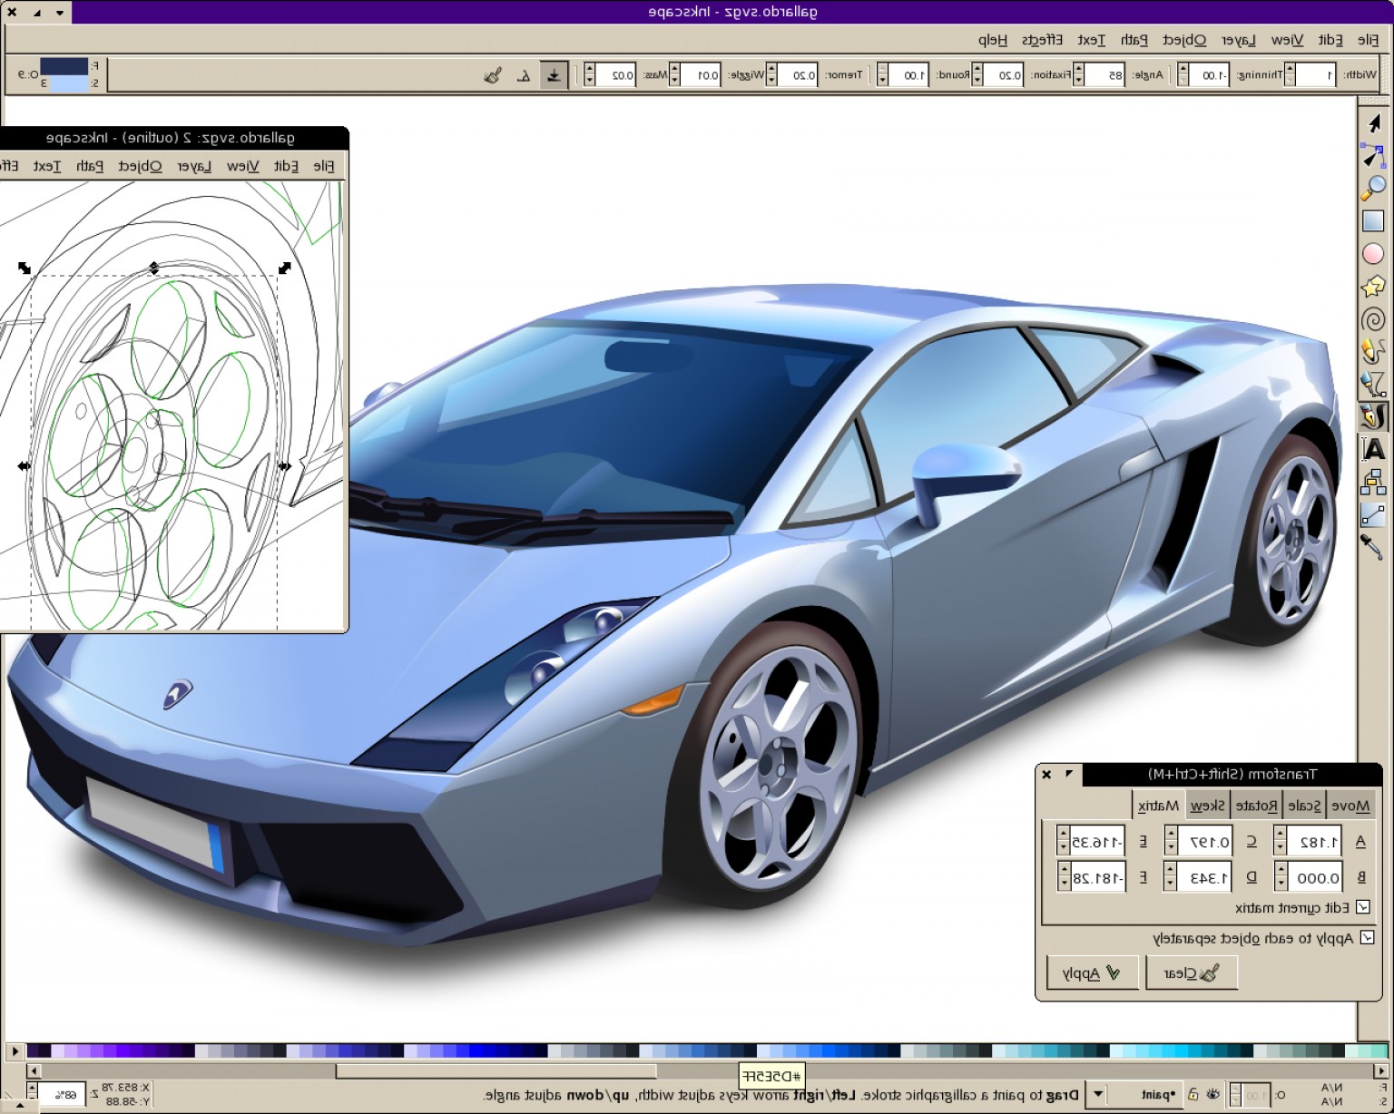Click the zoom percentage field showing 68%

point(62,1094)
